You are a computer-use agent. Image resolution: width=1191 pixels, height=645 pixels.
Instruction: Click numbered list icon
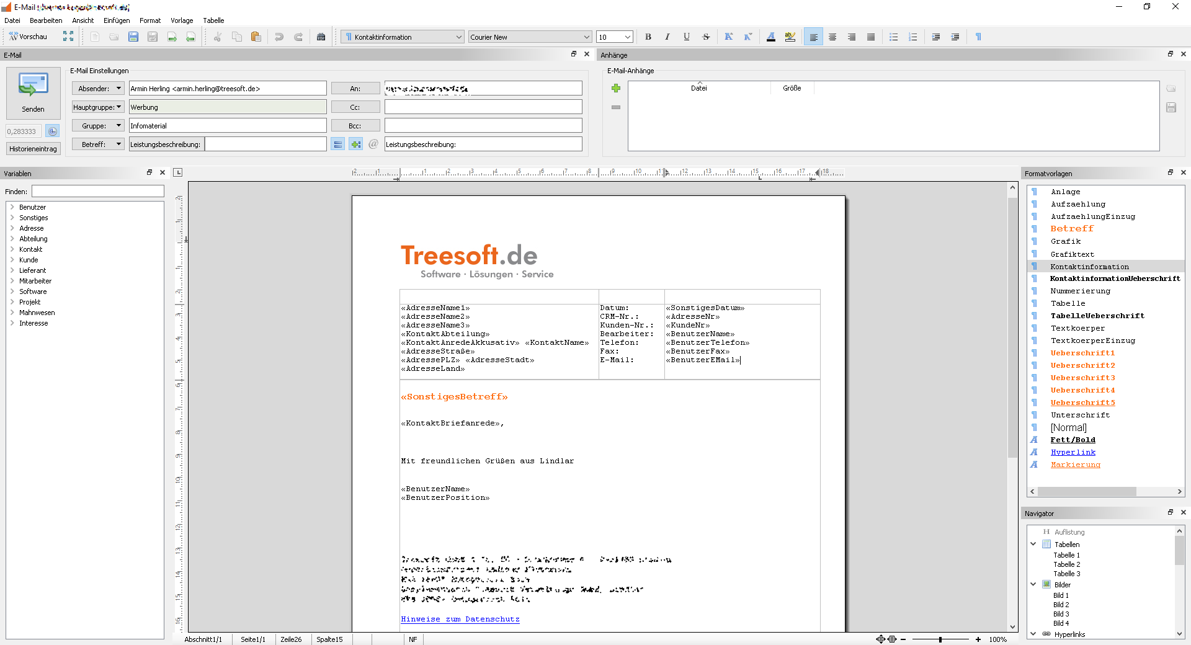coord(913,37)
